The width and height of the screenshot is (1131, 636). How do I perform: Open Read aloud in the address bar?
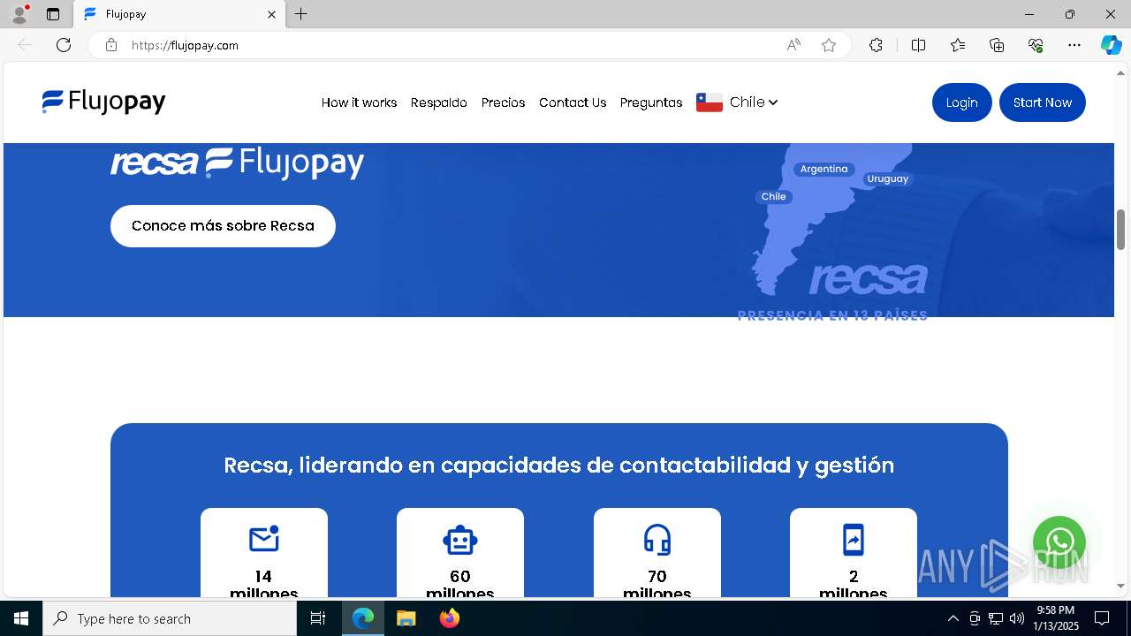[x=793, y=45]
